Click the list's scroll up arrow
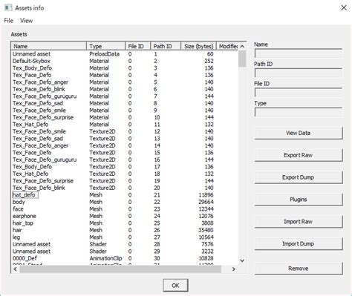The image size is (352, 296). coord(242,46)
